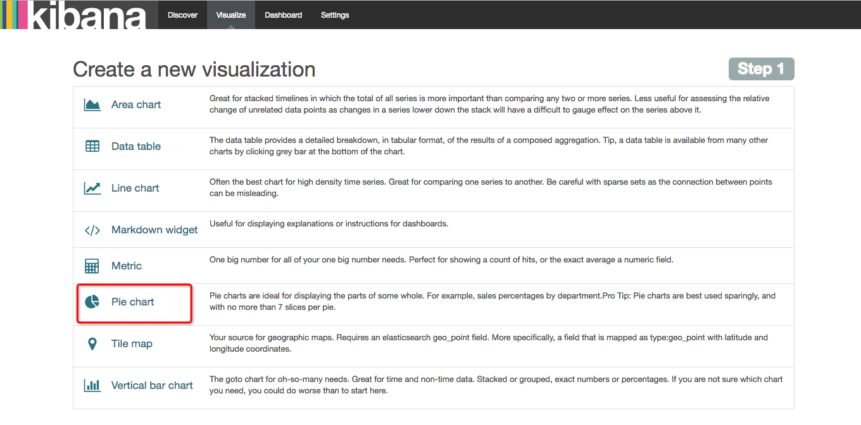
Task: Click the Area chart label
Action: point(136,105)
